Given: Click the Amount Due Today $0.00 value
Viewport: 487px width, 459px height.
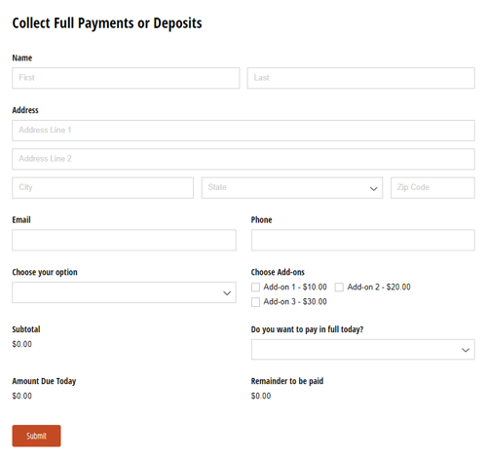Looking at the screenshot, I should coord(22,396).
